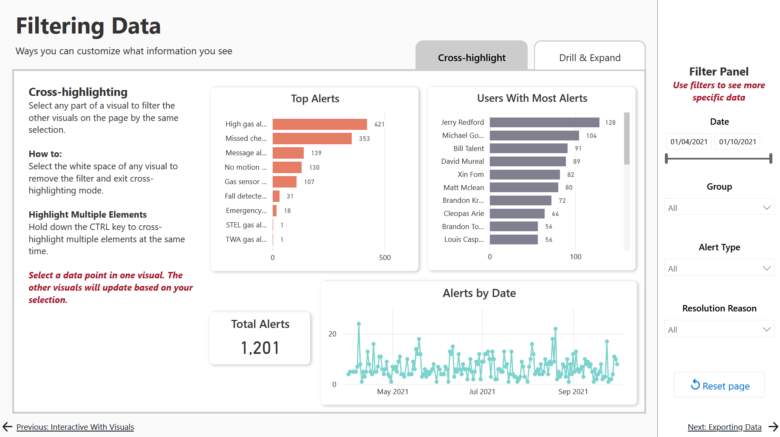Image resolution: width=780 pixels, height=437 pixels.
Task: Open the Resolution Reason dropdown
Action: (x=719, y=329)
